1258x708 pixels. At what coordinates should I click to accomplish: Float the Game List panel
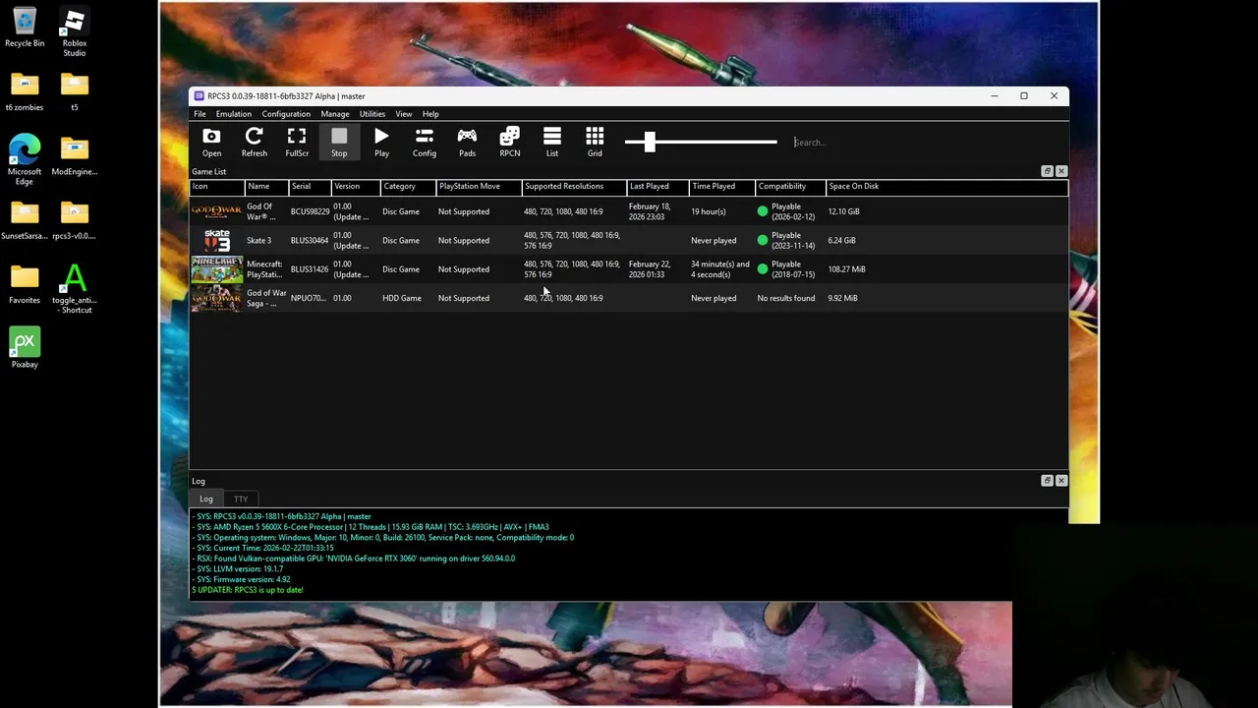coord(1047,171)
